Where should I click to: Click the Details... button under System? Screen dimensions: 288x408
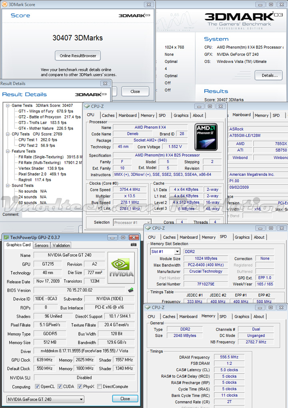click(x=269, y=75)
